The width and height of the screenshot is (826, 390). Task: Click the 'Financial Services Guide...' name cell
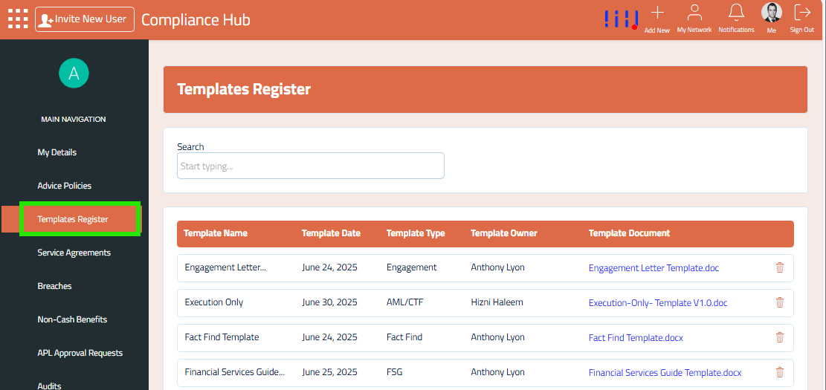pos(235,372)
